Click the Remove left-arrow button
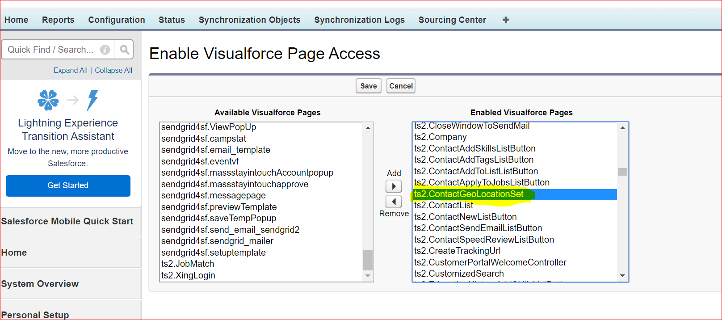The image size is (722, 320). (394, 202)
